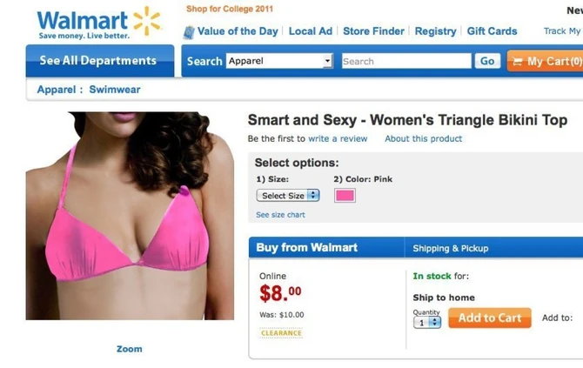Add the bikini top to cart

coord(490,318)
